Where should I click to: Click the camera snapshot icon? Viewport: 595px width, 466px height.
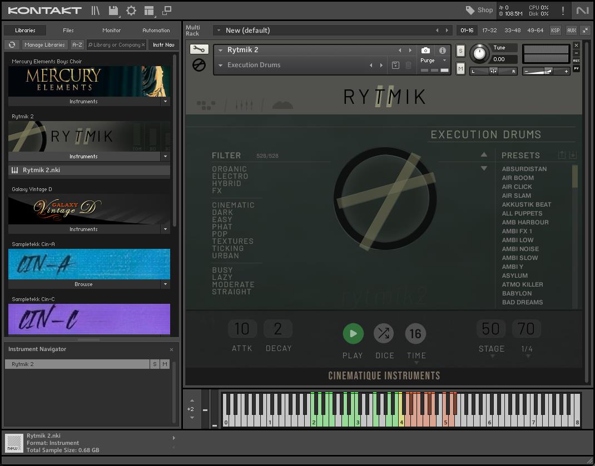coord(425,51)
